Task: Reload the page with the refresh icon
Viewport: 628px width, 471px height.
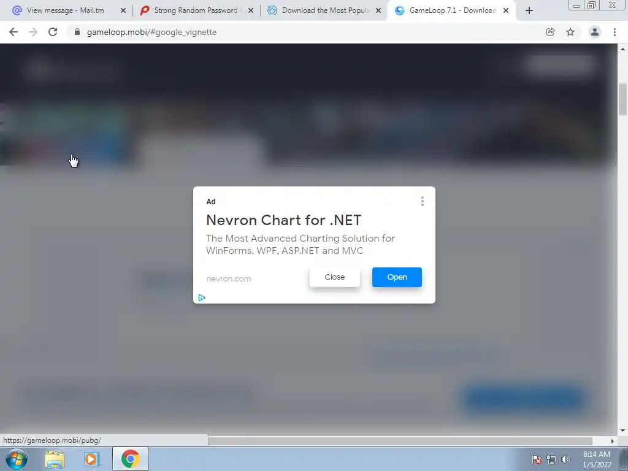Action: (x=53, y=32)
